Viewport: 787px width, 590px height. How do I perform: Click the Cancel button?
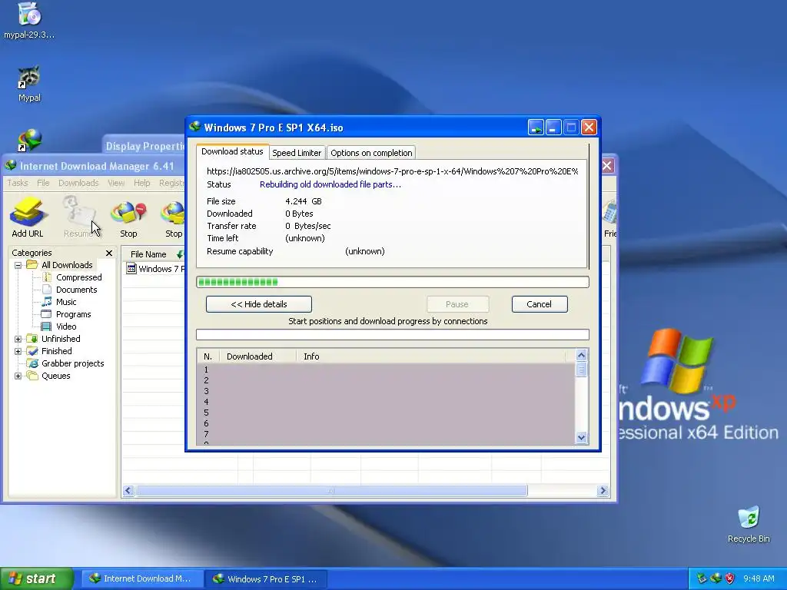click(x=540, y=304)
